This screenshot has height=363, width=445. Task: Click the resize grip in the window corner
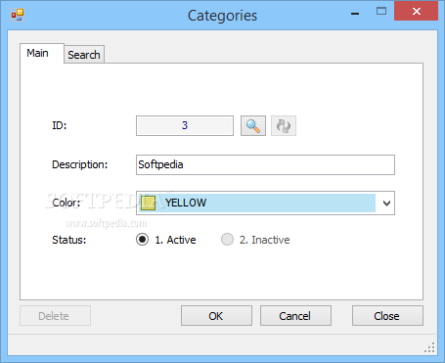point(430,347)
